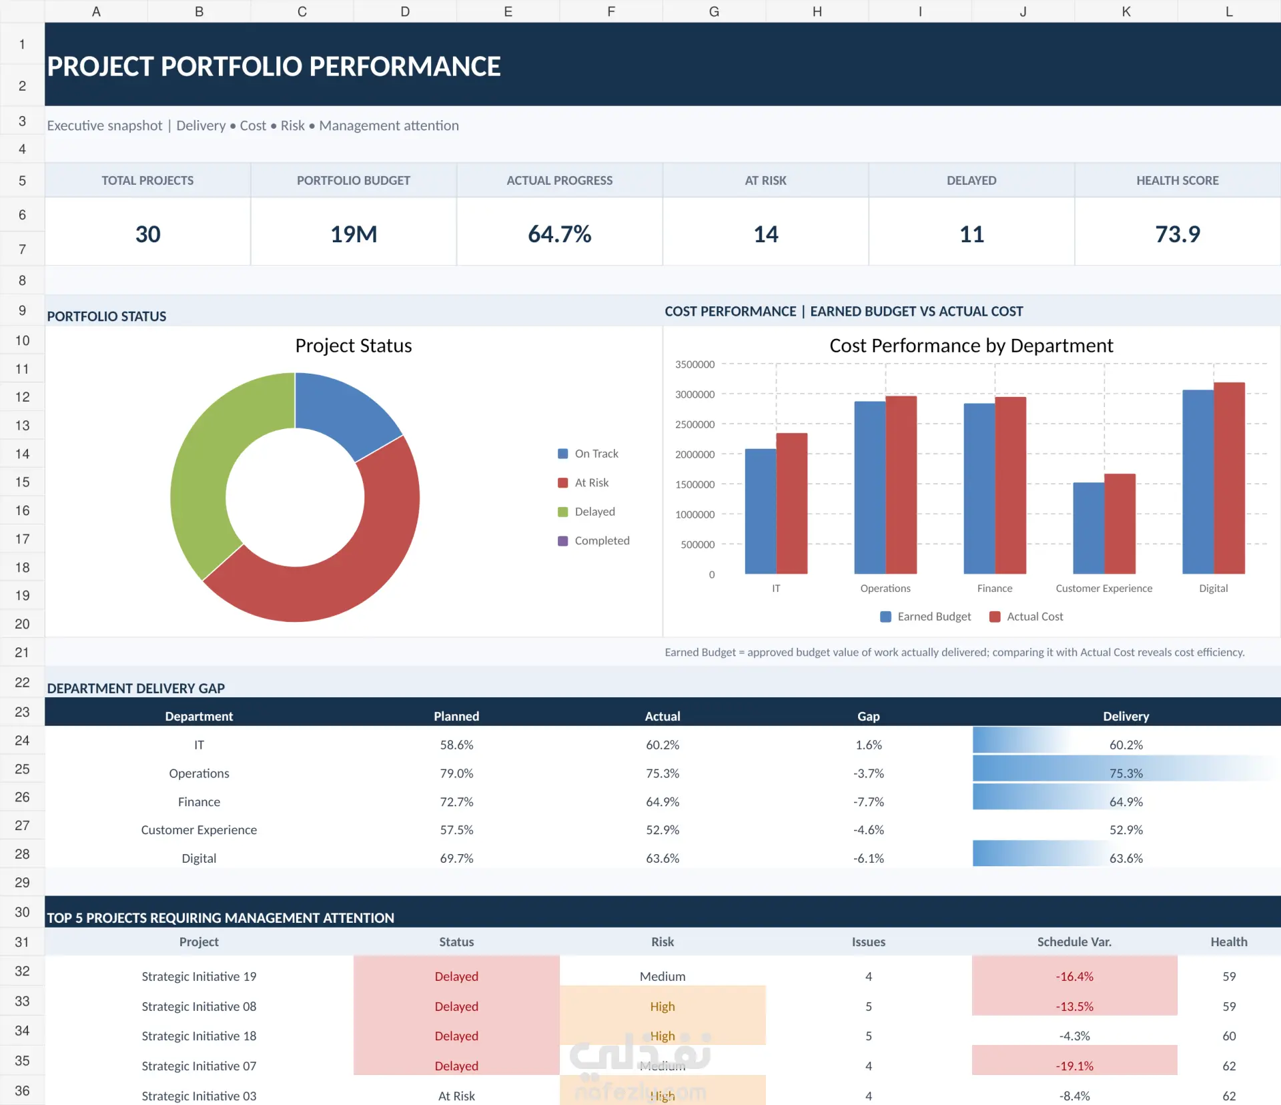
Task: Click the Project Status chart title
Action: (x=354, y=346)
